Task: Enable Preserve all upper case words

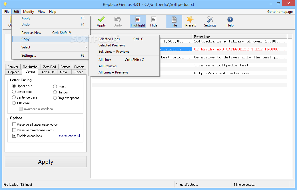Action: coord(14,124)
